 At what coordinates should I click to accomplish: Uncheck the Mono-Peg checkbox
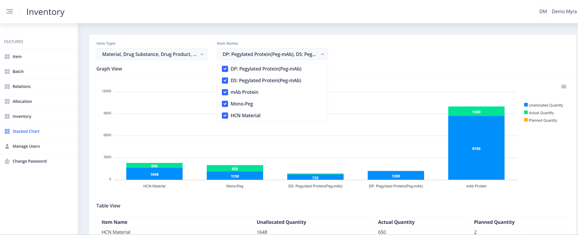pyautogui.click(x=225, y=104)
